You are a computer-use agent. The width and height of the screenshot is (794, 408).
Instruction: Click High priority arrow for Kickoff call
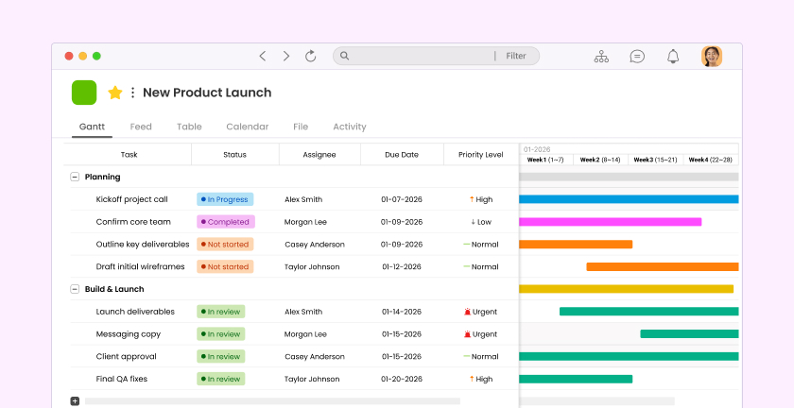point(472,199)
